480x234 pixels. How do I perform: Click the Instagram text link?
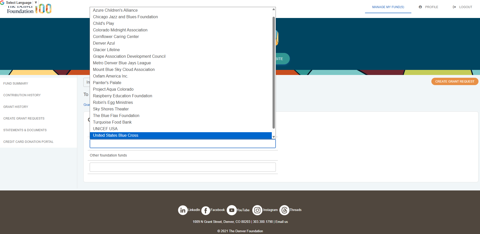point(270,210)
